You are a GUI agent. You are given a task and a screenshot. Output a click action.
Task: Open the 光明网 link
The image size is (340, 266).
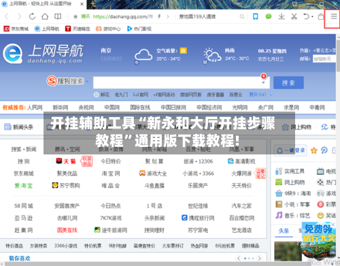tap(240, 107)
